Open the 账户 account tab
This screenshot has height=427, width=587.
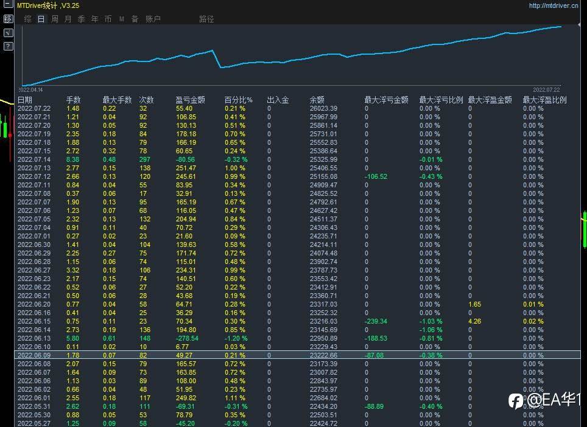[153, 19]
